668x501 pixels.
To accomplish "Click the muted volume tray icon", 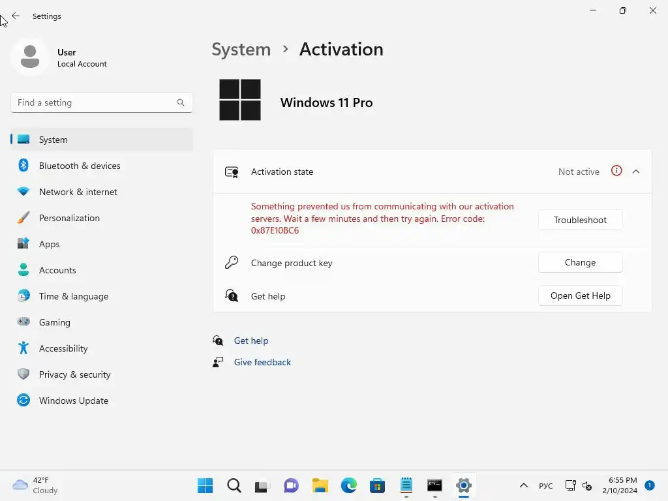I will (x=587, y=485).
